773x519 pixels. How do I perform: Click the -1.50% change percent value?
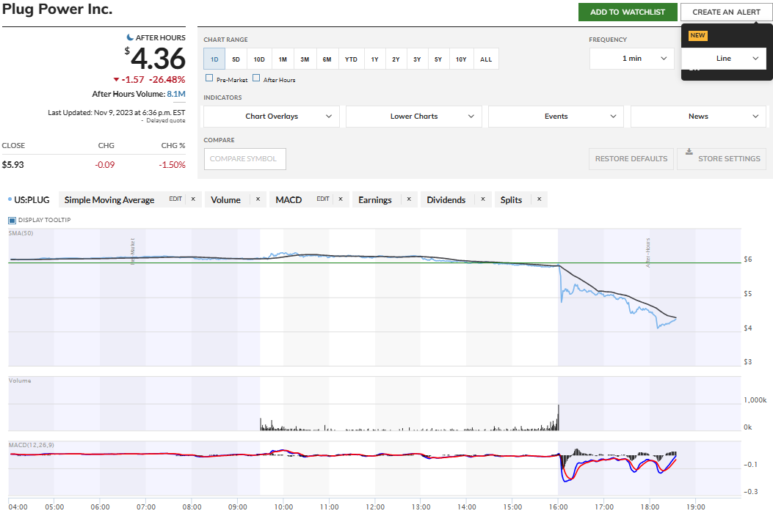click(x=172, y=165)
